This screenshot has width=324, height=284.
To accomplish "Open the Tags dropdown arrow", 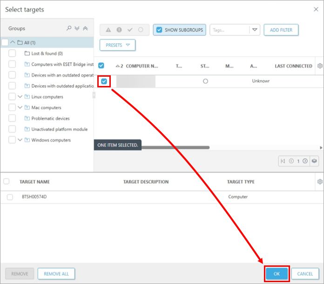I will (254, 30).
